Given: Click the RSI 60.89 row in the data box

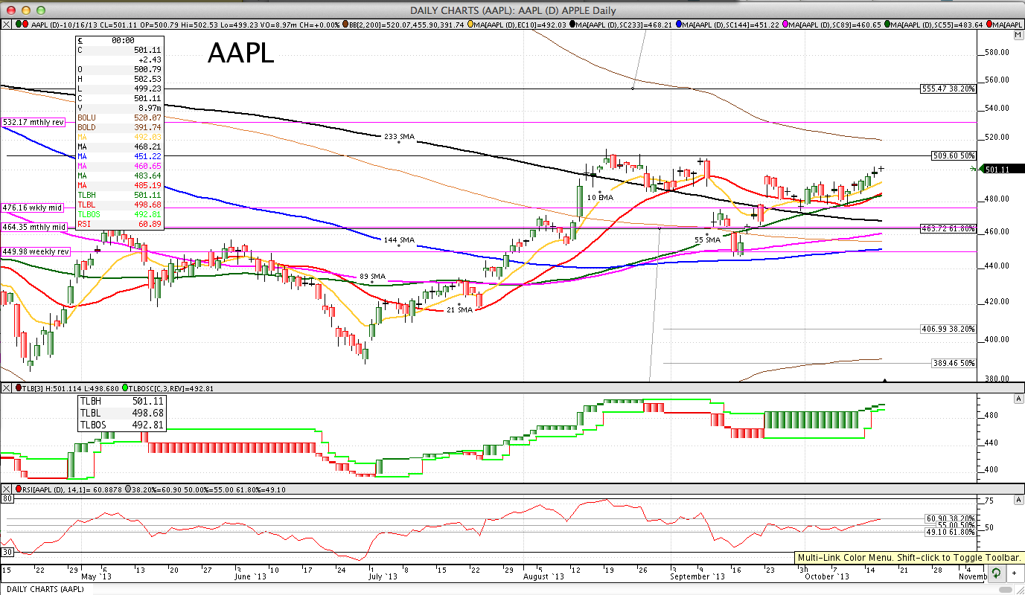Looking at the screenshot, I should pos(119,224).
